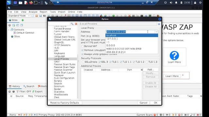The height and width of the screenshot is (117, 209).
Task: Open the Analyse menu
Action: [33, 12]
